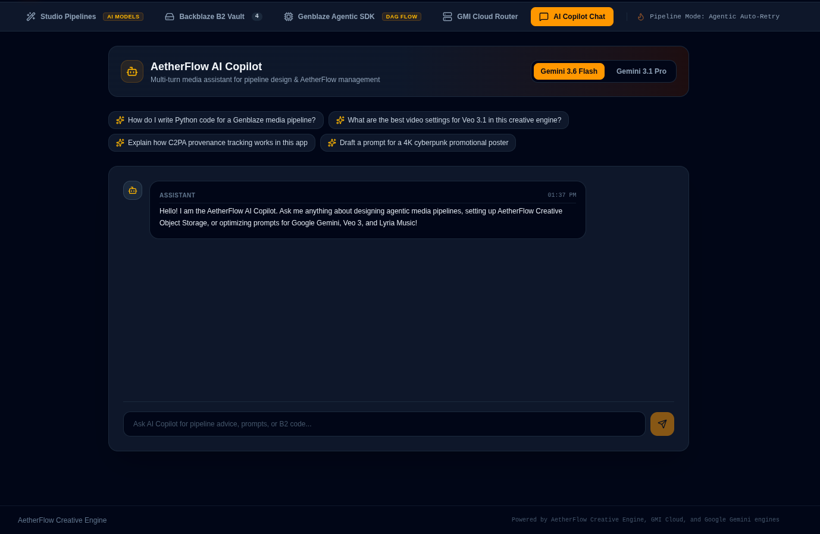Switch to the Genblaze Agentic SDK tab

pos(352,17)
